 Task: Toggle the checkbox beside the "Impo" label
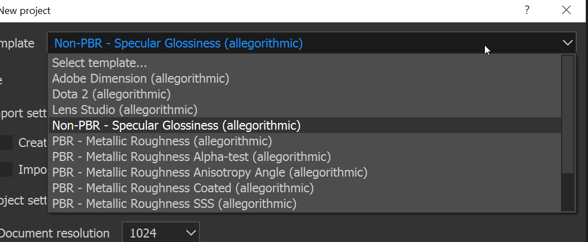click(6, 169)
